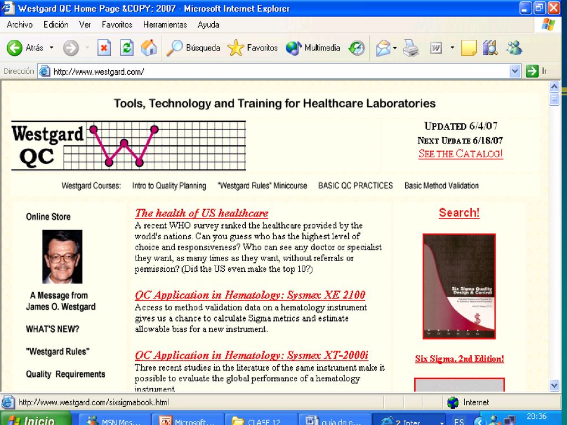Edit page with Word icon

click(436, 48)
